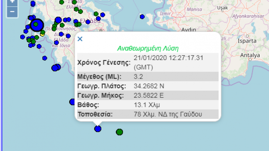Image resolution: width=269 pixels, height=151 pixels.
Task: Select the green marker south of the popup
Action: point(119,132)
